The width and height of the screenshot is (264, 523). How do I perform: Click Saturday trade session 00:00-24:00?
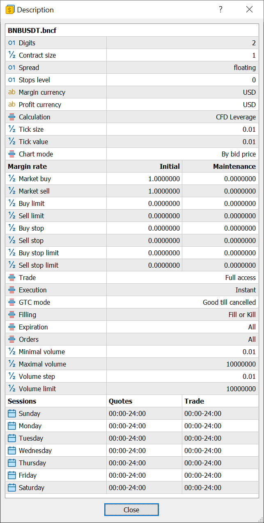click(x=203, y=488)
